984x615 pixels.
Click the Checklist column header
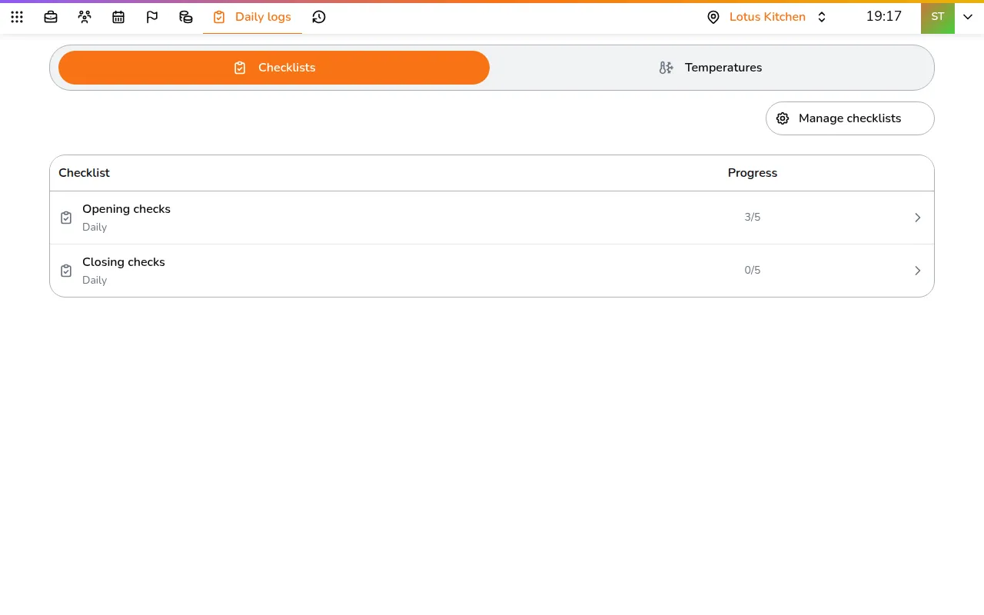pos(84,173)
